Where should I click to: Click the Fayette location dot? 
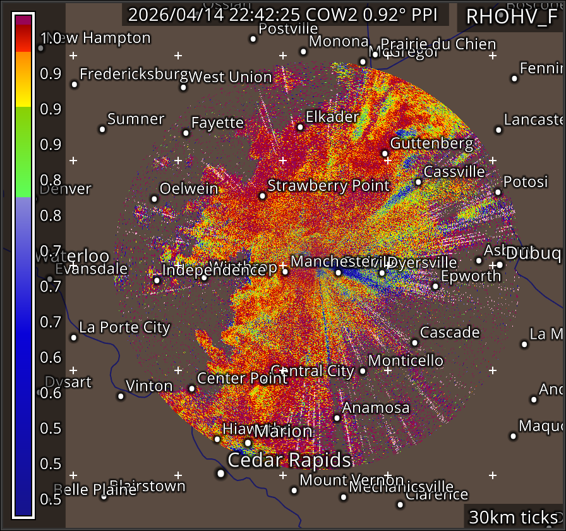coord(186,133)
